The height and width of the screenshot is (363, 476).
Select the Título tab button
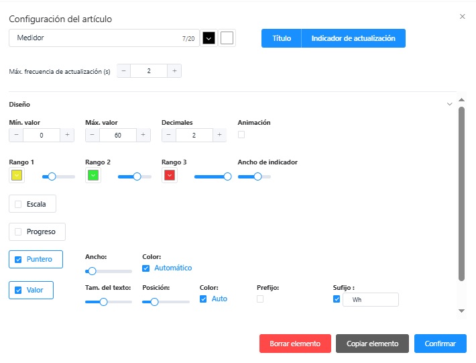282,38
